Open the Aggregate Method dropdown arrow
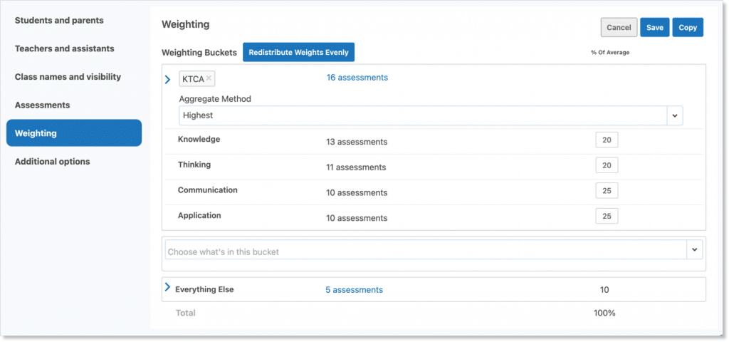The image size is (729, 342). 673,115
